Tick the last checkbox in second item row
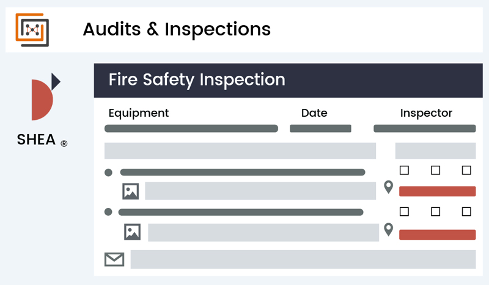 coord(466,212)
